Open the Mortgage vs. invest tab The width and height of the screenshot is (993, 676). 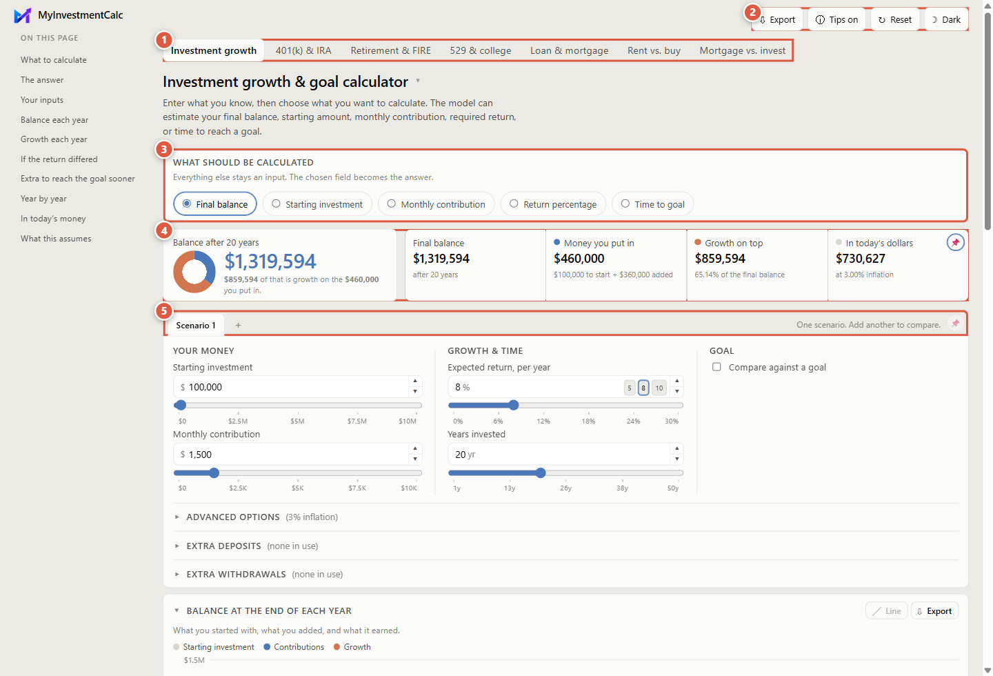pos(743,50)
